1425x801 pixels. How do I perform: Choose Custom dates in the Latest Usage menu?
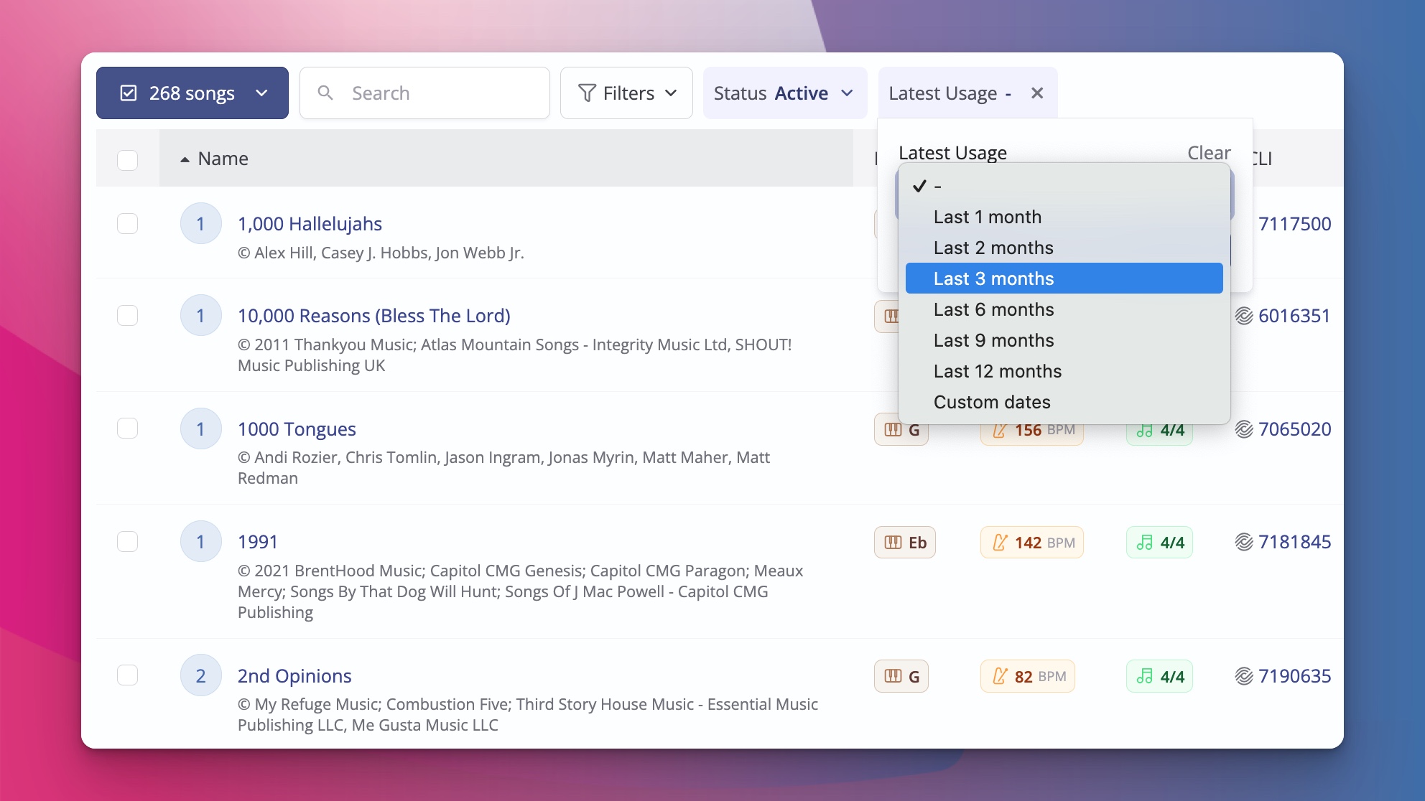(x=992, y=402)
